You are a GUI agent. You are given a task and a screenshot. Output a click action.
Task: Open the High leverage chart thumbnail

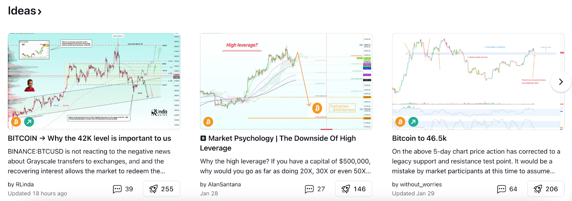click(286, 81)
